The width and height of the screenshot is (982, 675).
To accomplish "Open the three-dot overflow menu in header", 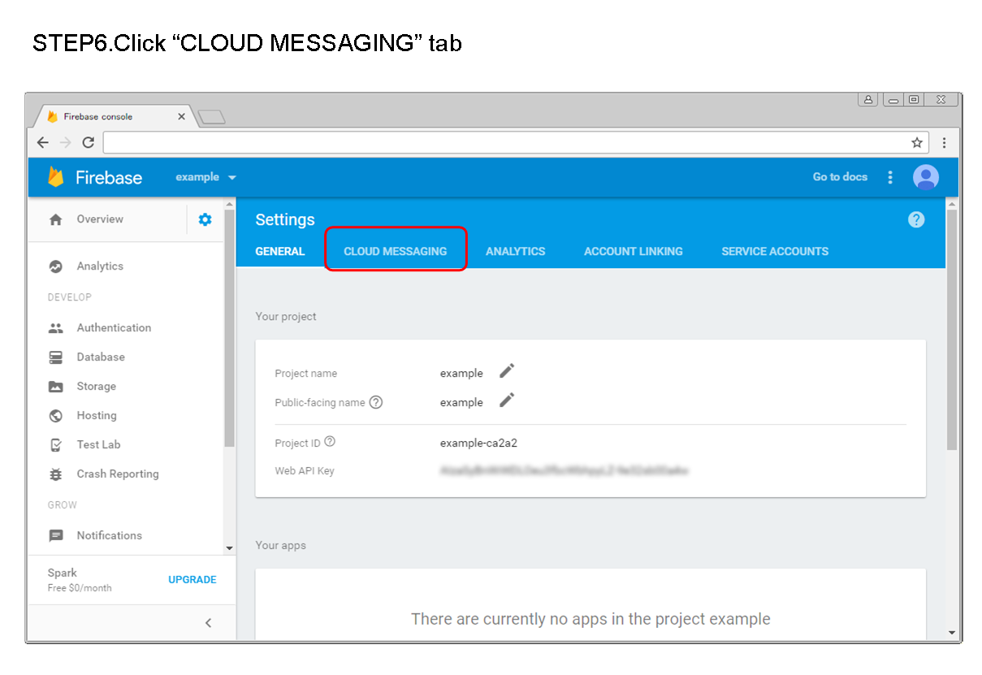I will click(890, 177).
